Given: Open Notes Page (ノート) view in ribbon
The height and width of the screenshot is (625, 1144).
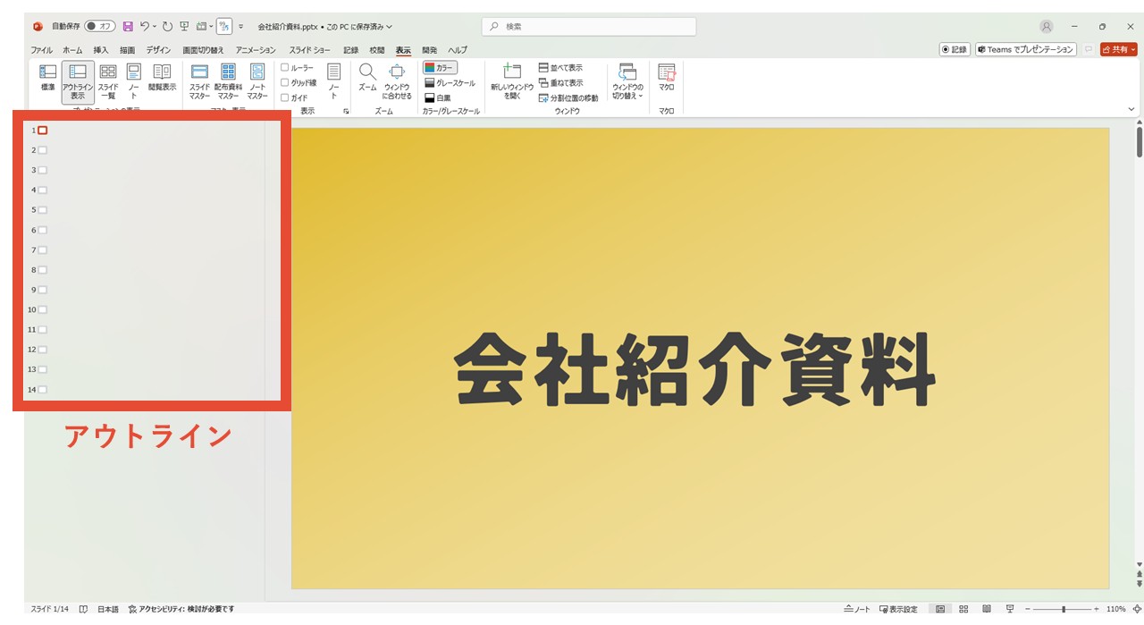Looking at the screenshot, I should (x=133, y=81).
